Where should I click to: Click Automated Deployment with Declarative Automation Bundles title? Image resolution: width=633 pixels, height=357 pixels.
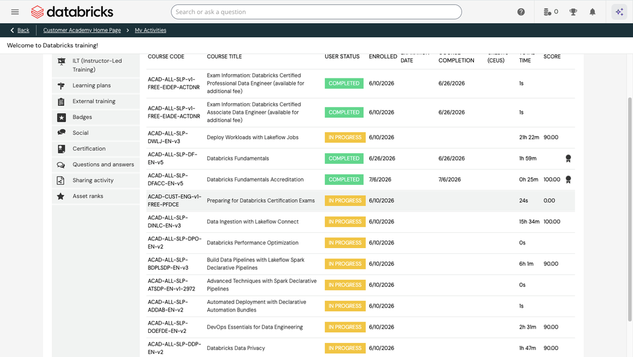pyautogui.click(x=257, y=306)
